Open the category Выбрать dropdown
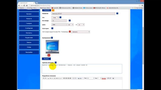The image size is (161, 90). coord(80,32)
